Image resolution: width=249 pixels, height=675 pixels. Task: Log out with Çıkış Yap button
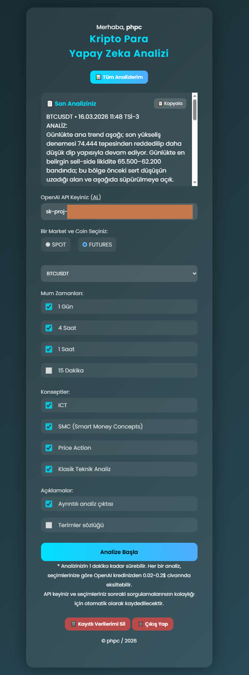(x=152, y=624)
